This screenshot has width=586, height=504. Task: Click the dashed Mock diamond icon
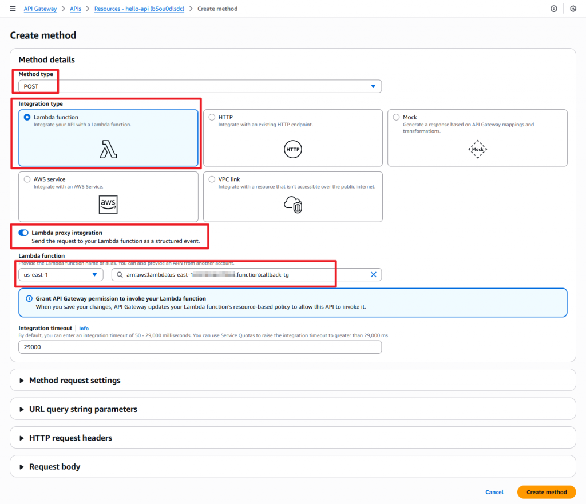point(477,149)
